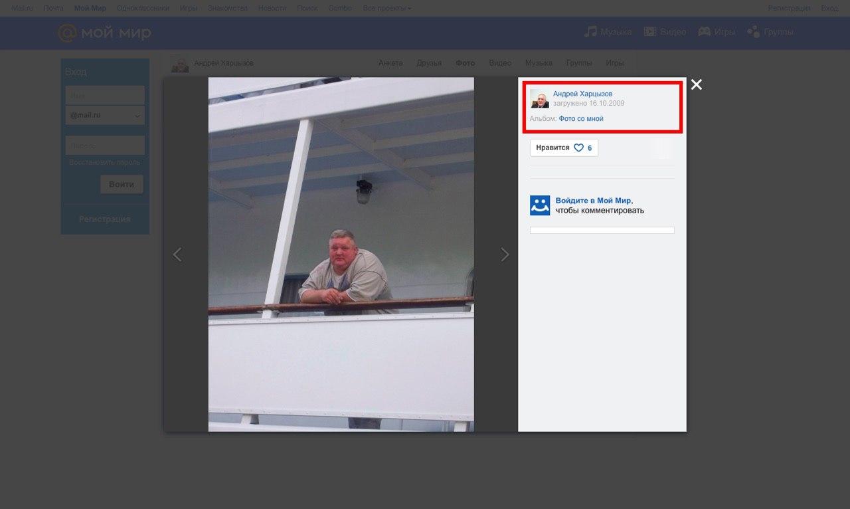Open Игры in the blue header
Screen dimensions: 850x509
pyautogui.click(x=717, y=32)
